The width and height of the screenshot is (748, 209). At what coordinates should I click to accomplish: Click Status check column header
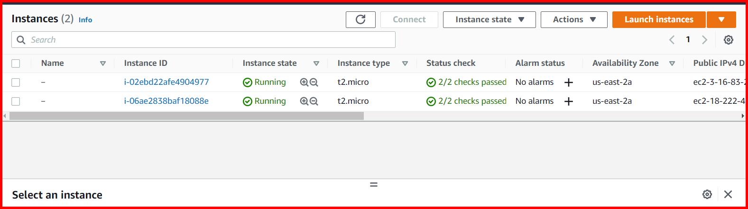(x=451, y=63)
